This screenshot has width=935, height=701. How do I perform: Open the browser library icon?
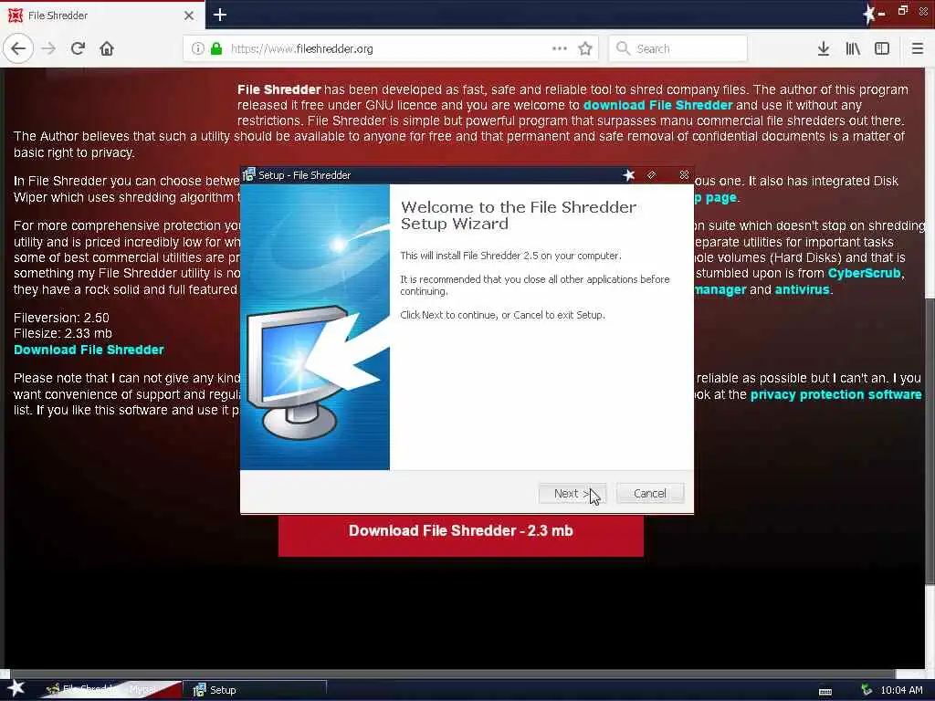pyautogui.click(x=853, y=48)
